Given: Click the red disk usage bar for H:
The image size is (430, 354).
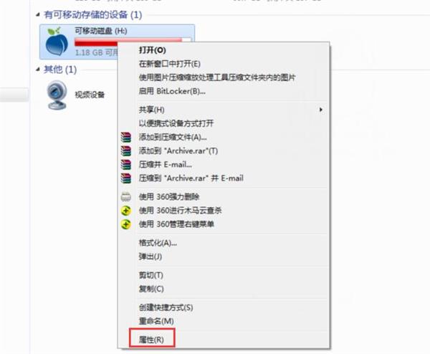Looking at the screenshot, I should (x=133, y=42).
